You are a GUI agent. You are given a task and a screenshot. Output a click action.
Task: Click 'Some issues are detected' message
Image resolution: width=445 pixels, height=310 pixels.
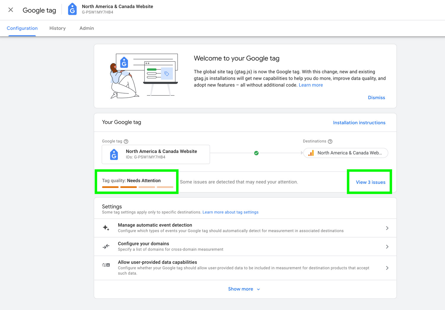point(239,182)
